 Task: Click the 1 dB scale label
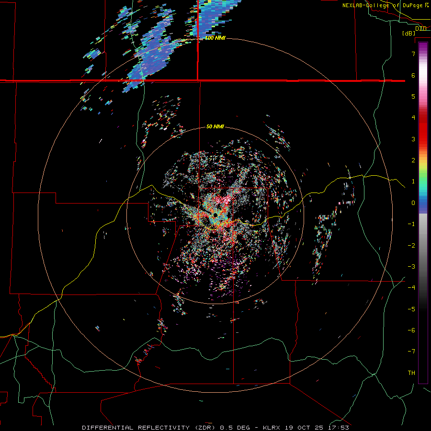tap(413, 181)
